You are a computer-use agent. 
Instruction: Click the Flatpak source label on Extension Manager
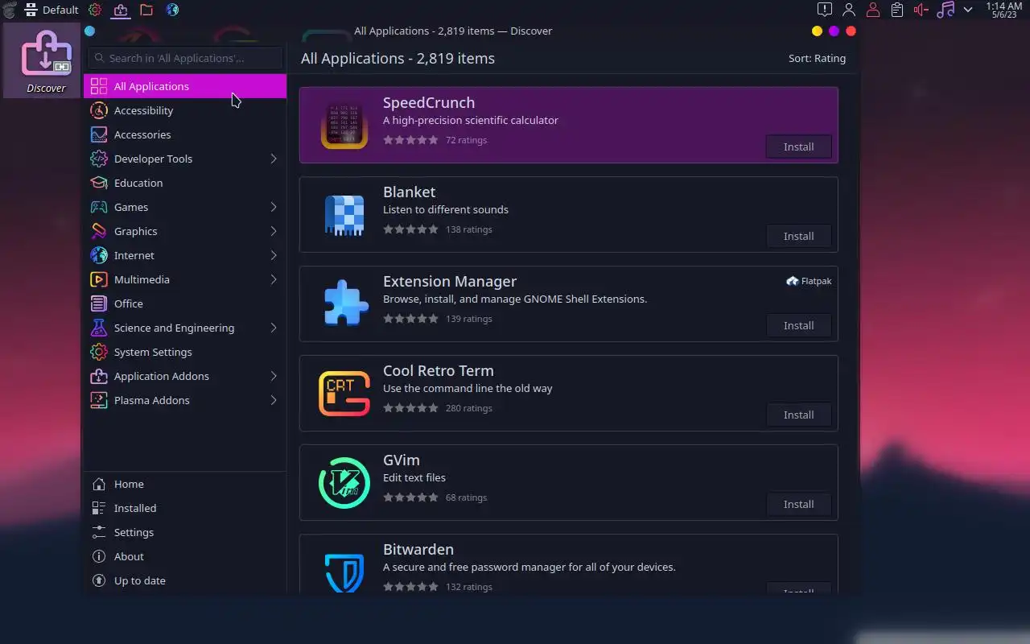point(809,281)
